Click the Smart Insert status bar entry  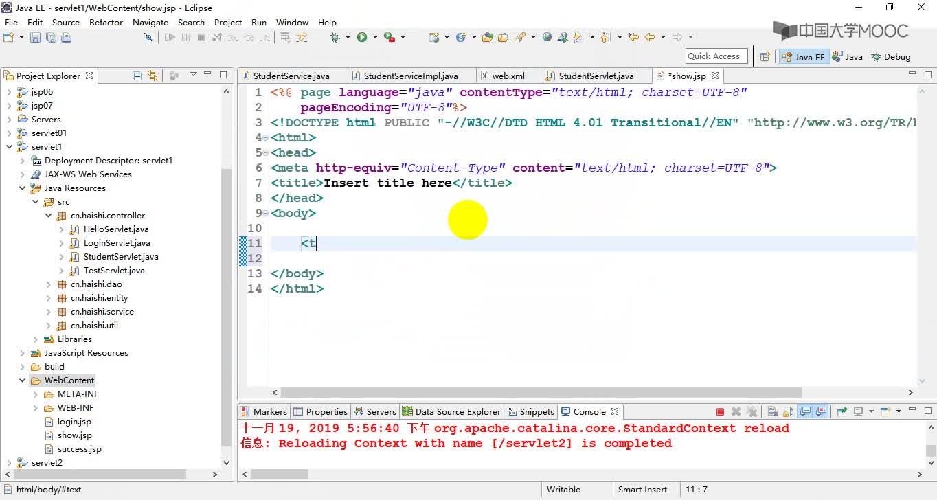click(x=642, y=490)
